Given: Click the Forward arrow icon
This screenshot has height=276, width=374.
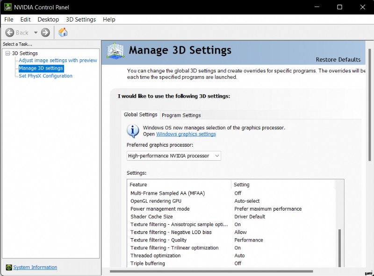Looking at the screenshot, I should [45, 32].
